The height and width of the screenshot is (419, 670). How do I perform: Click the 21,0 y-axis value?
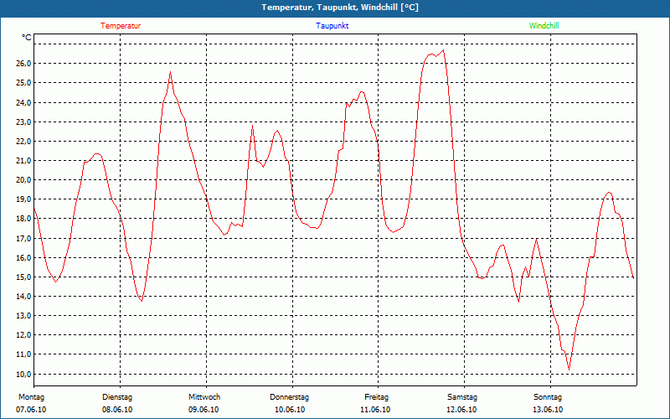24,160
